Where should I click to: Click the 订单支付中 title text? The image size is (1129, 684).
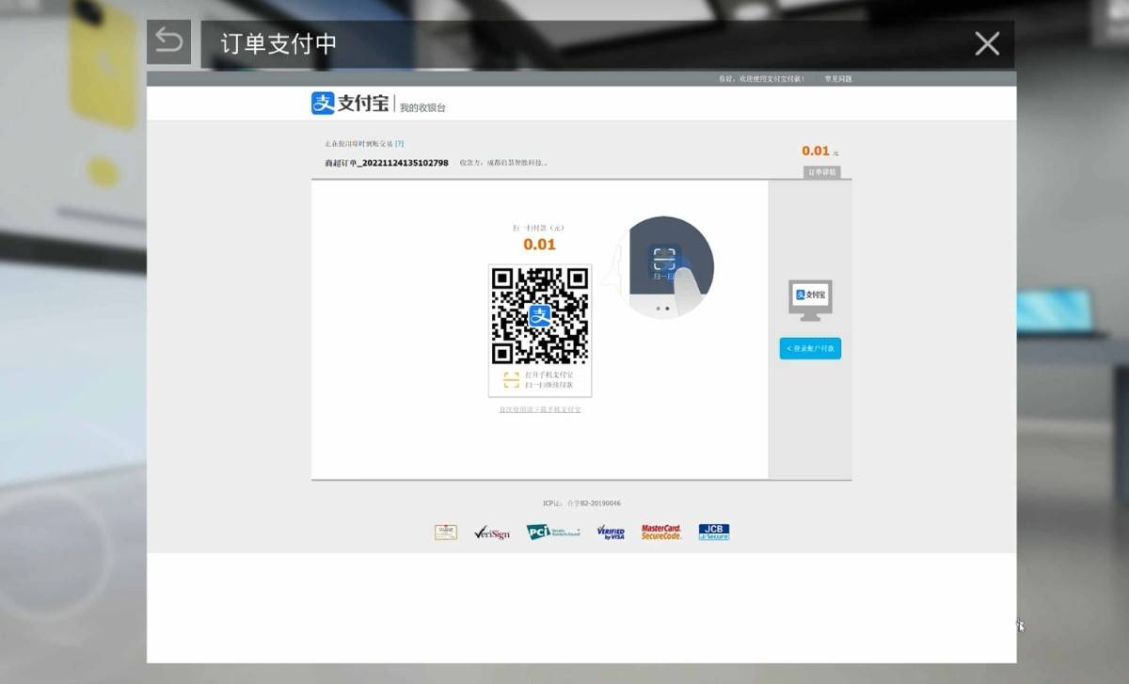pos(278,44)
